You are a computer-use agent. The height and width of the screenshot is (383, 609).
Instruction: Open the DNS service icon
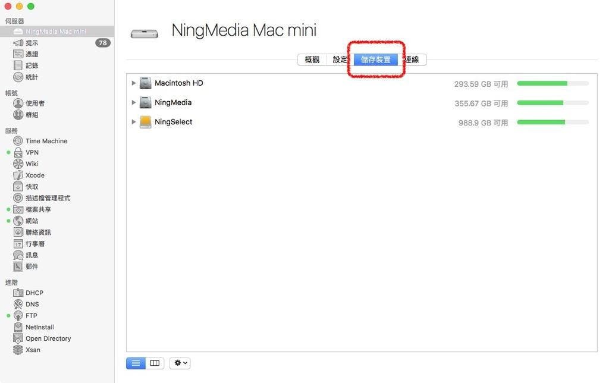pyautogui.click(x=18, y=304)
